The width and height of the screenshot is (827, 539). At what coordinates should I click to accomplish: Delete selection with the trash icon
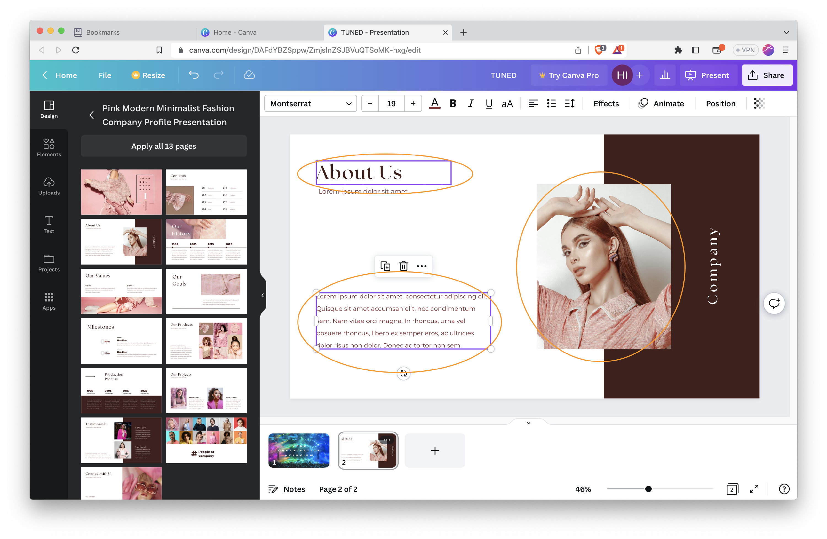pos(403,266)
